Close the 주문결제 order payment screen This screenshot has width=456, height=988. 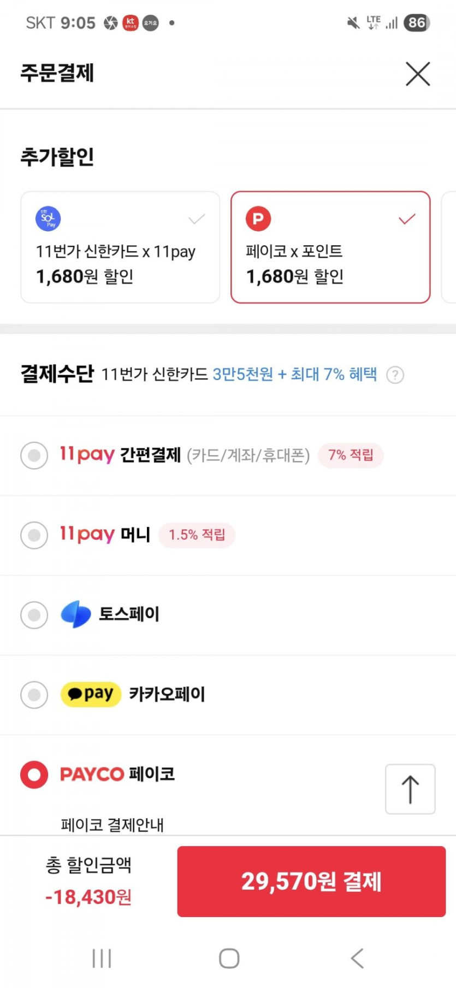coord(418,74)
